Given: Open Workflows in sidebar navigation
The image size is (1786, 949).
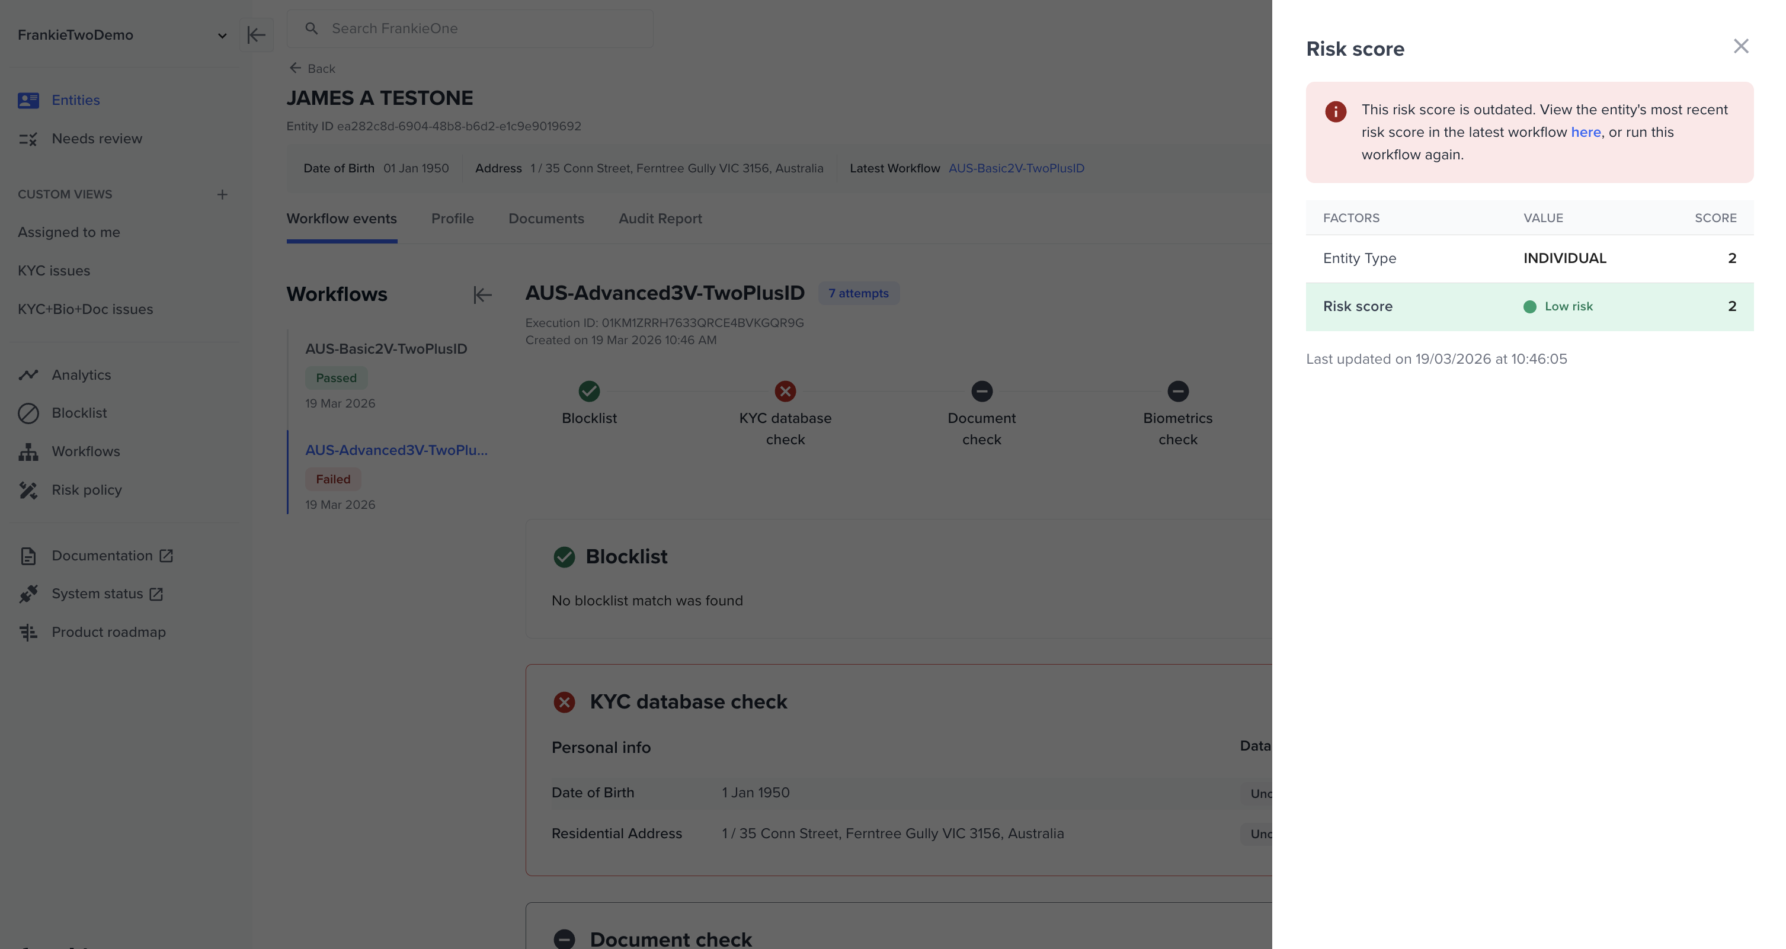Looking at the screenshot, I should 85,451.
